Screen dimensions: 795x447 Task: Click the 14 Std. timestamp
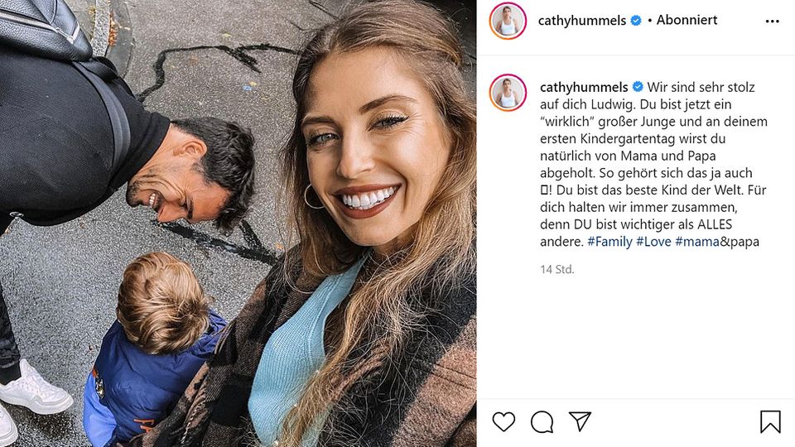tap(556, 269)
